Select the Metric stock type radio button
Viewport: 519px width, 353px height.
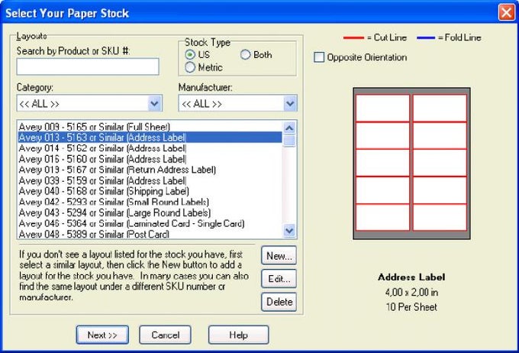pos(190,67)
